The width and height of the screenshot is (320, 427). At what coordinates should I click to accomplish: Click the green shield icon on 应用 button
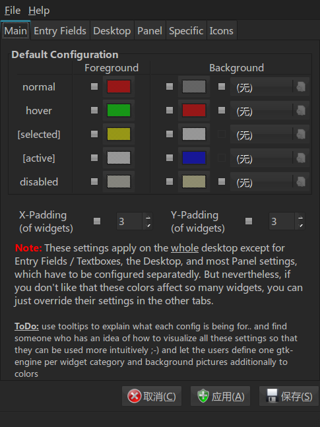(203, 396)
